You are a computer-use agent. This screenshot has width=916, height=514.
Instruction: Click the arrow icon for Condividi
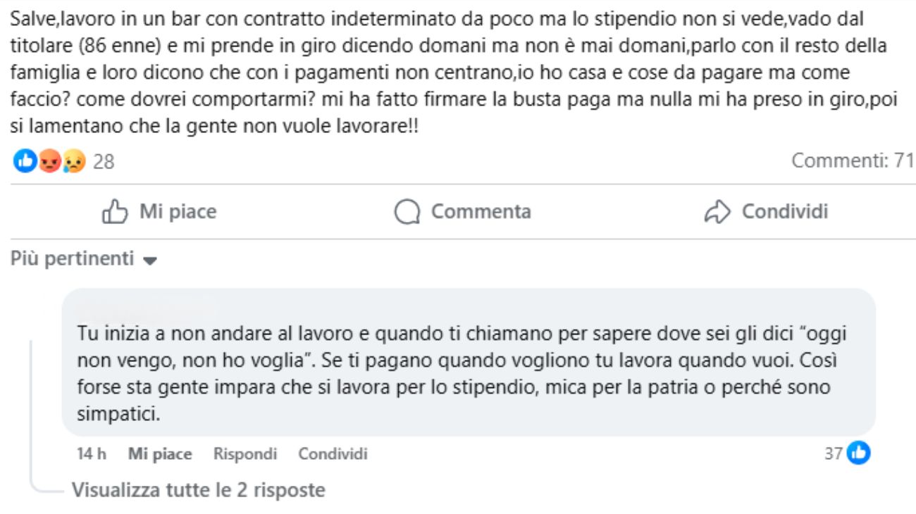point(718,212)
